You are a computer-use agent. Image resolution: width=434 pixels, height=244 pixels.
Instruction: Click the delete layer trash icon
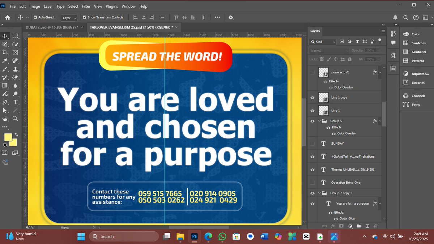coord(376,226)
